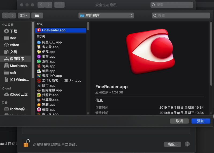Image resolution: width=214 pixels, height=153 pixels.
Task: Click 安全性与隐私 window search field
Action: (172, 5)
